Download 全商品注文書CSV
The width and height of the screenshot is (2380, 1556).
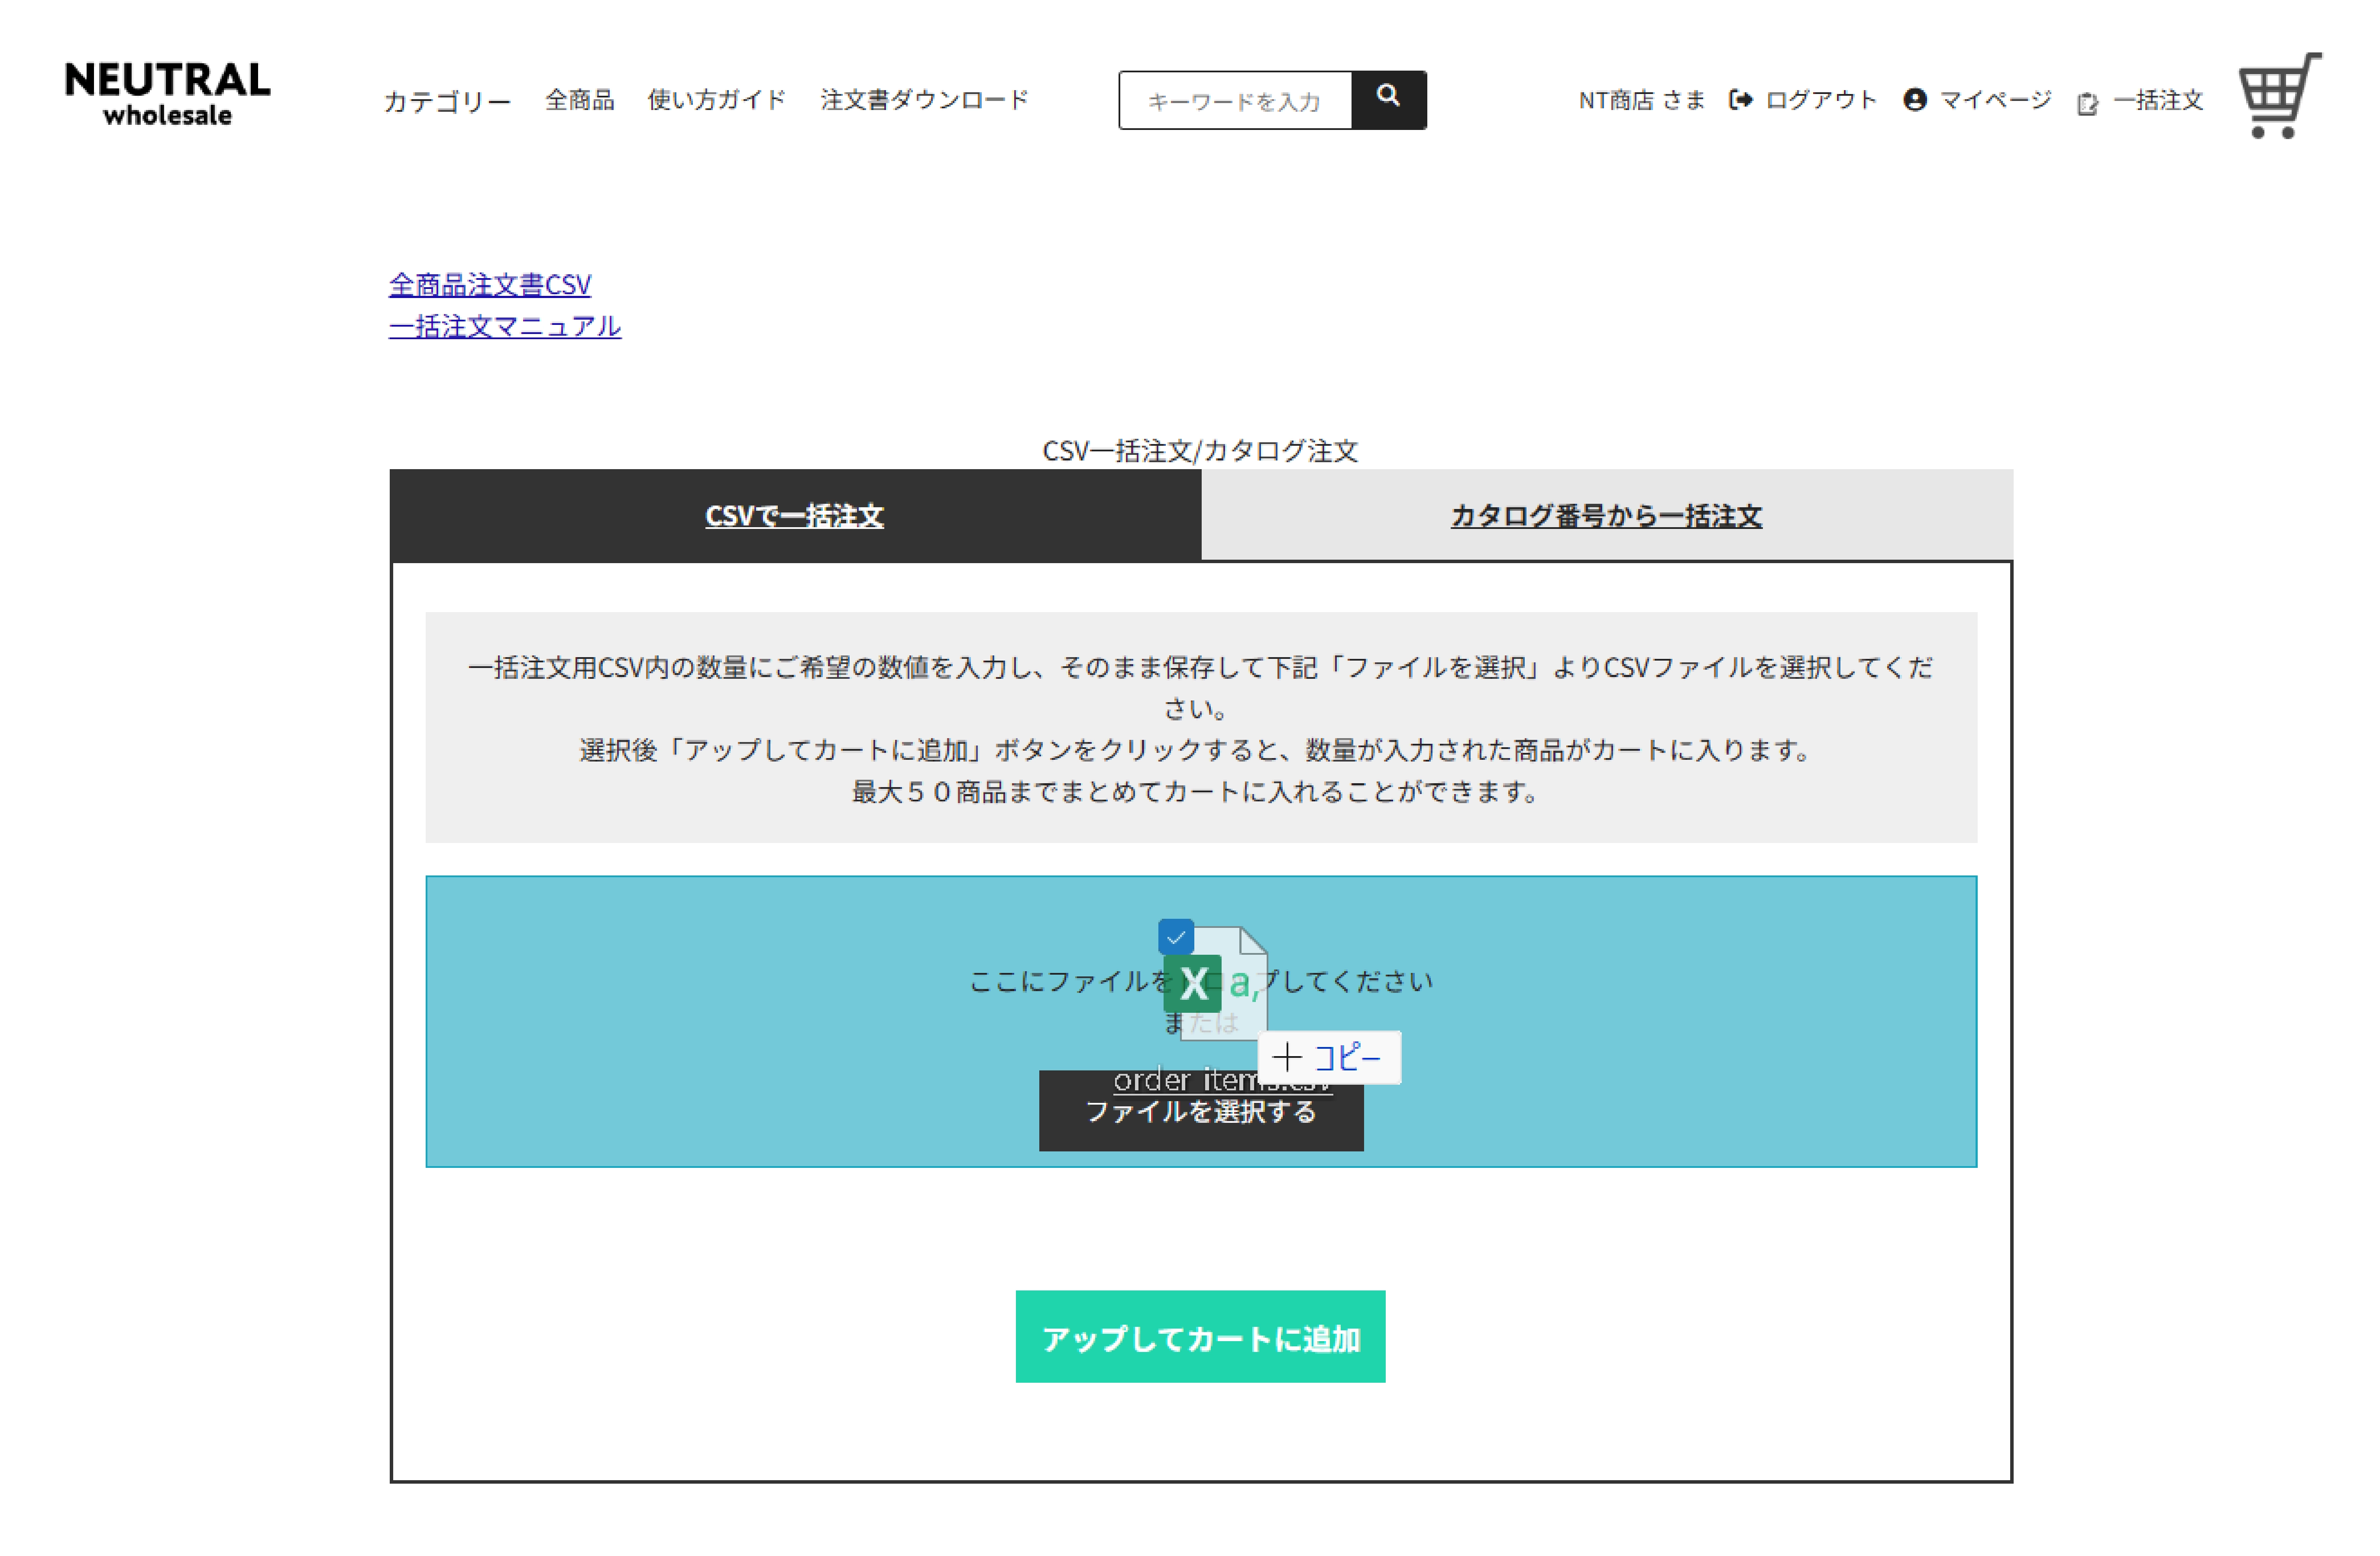[490, 285]
